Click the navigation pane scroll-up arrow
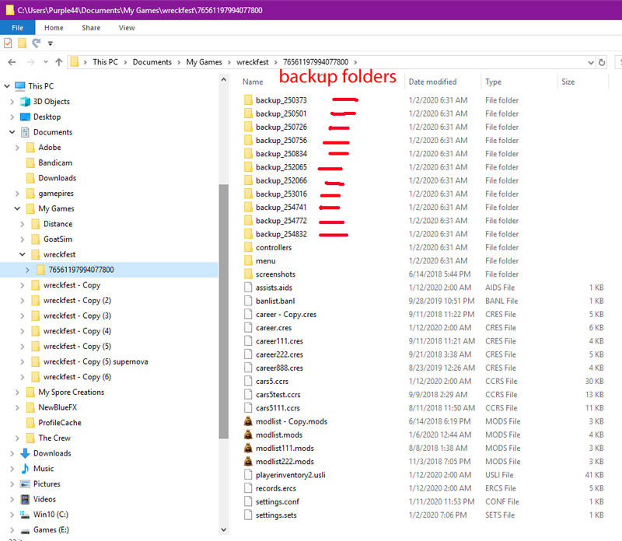Viewport: 622px width, 541px height. tap(223, 80)
